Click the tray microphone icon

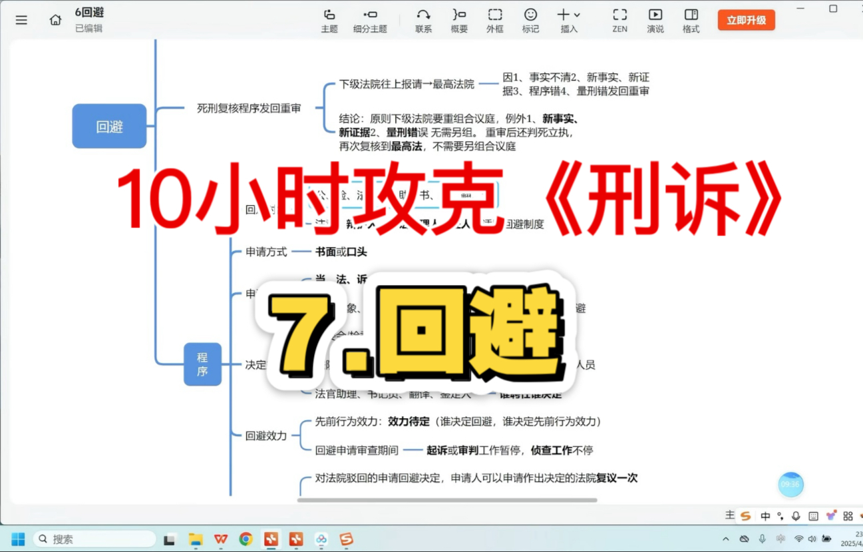763,539
